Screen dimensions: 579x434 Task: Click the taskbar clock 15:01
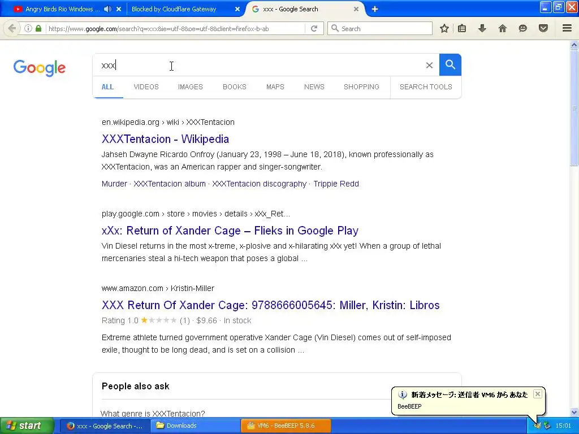pos(564,426)
